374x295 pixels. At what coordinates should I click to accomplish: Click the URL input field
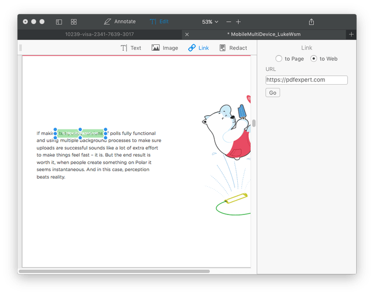[x=307, y=80]
